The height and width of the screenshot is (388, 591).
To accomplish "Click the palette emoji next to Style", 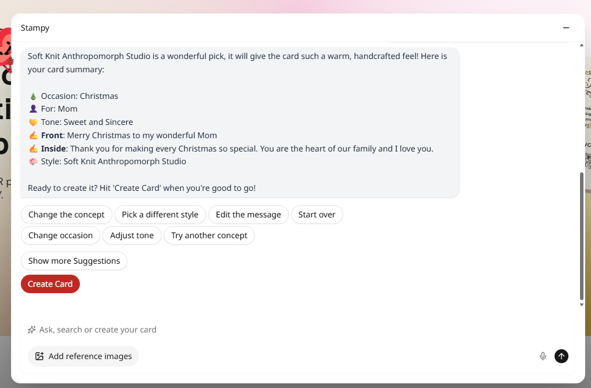I will click(33, 161).
